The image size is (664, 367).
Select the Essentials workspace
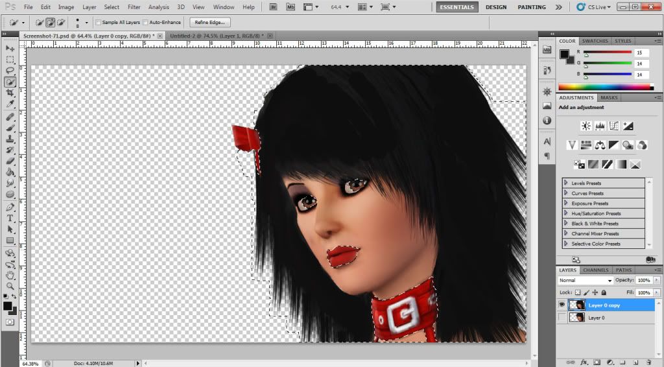[457, 7]
